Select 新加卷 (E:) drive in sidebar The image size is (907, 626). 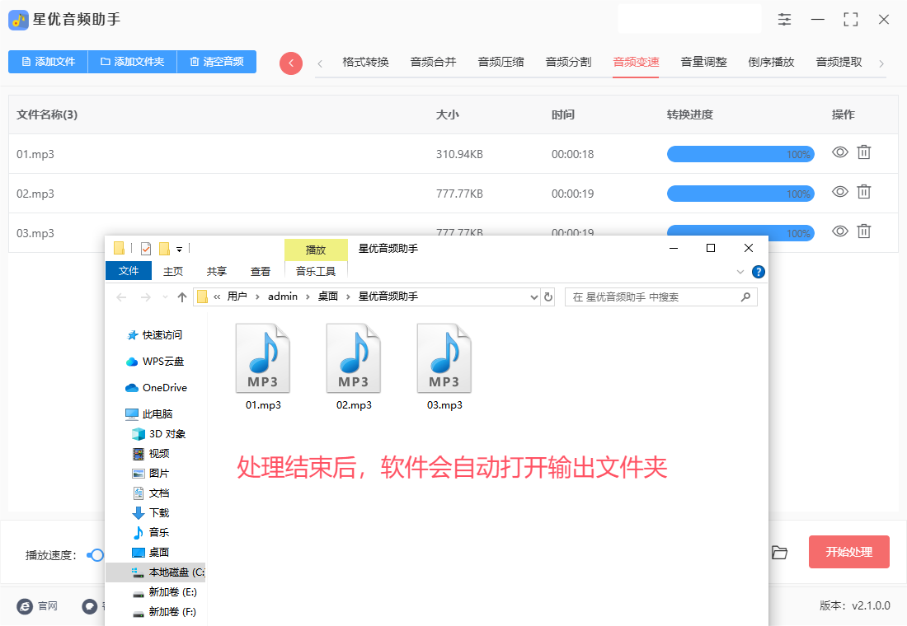(x=165, y=592)
